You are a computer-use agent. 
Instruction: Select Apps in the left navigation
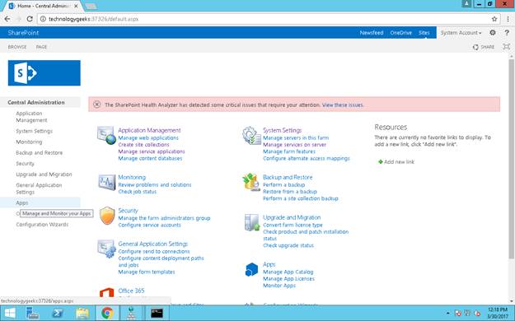coord(22,202)
